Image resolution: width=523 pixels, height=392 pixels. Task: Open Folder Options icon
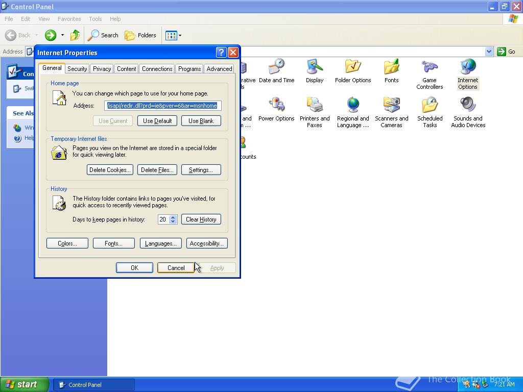pos(353,70)
